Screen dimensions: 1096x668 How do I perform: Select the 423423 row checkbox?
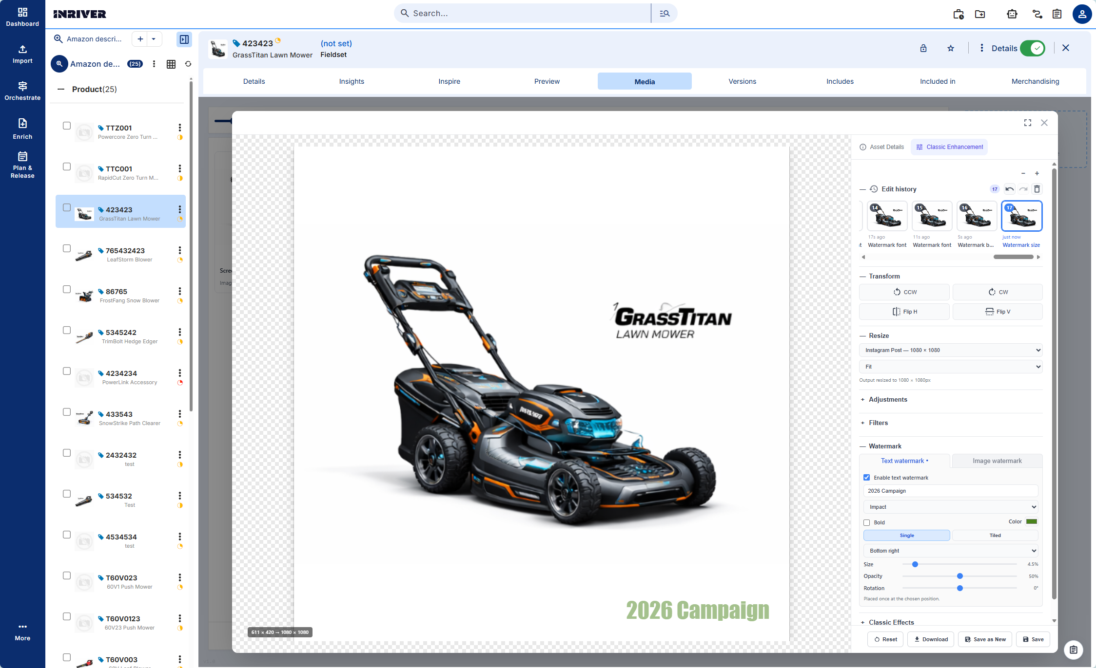[x=67, y=207]
